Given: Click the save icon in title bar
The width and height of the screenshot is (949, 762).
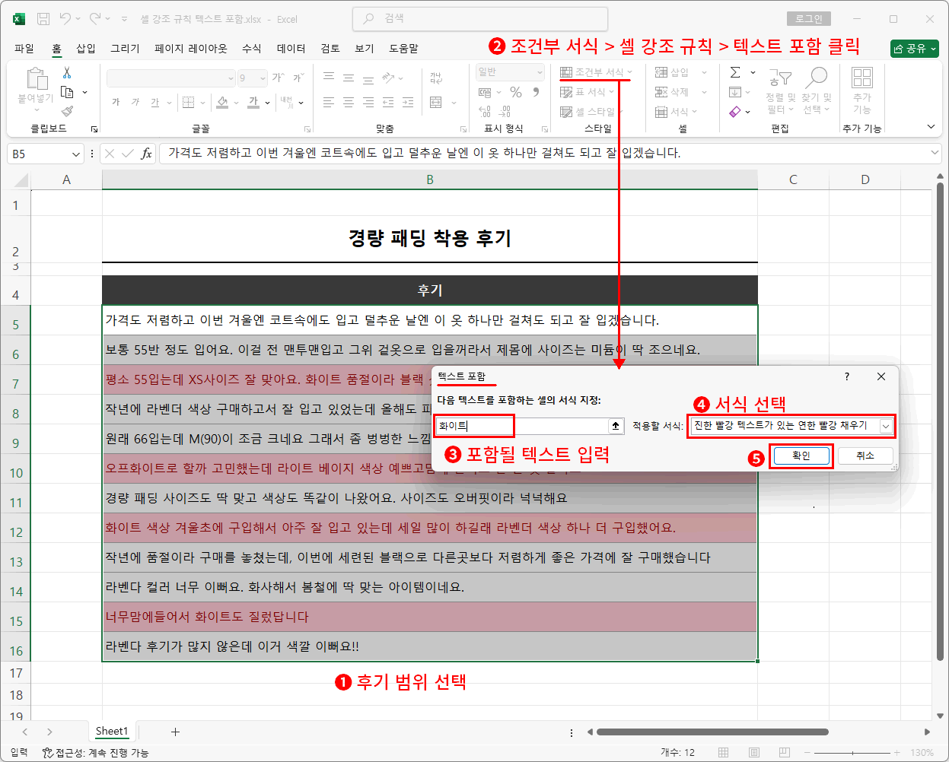Looking at the screenshot, I should click(x=43, y=19).
